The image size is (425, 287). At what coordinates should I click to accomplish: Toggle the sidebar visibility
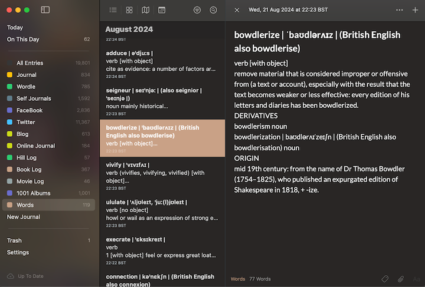pyautogui.click(x=45, y=10)
